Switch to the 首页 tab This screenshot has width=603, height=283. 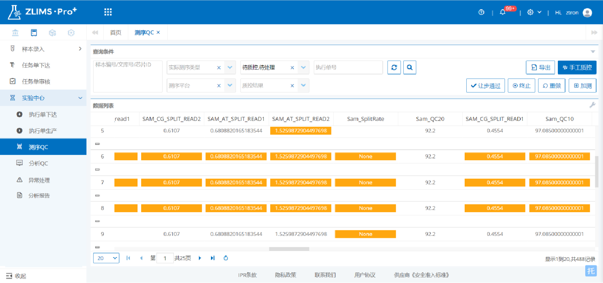(116, 33)
